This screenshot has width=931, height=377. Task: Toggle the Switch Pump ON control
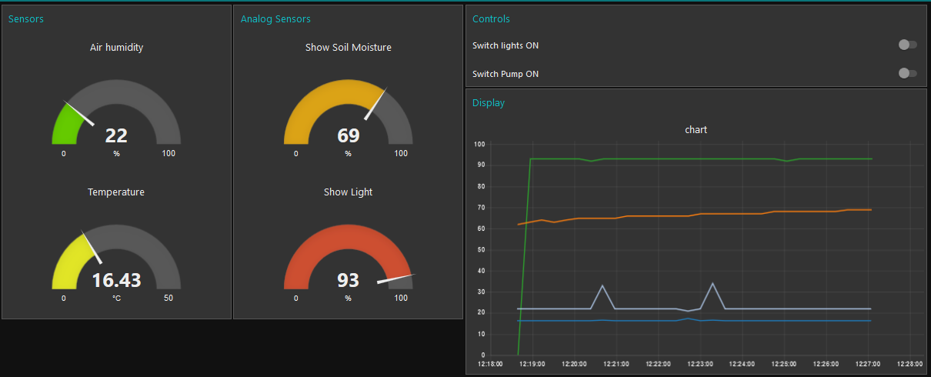[x=908, y=73]
